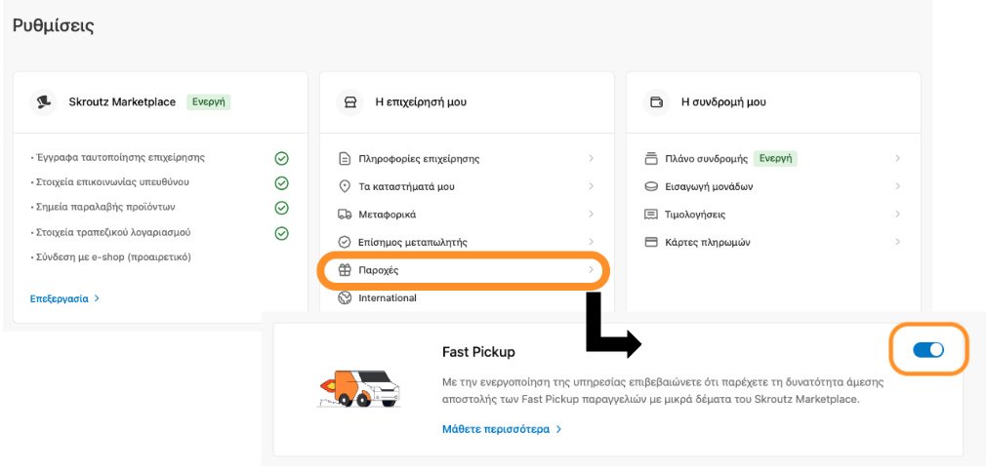Open the Κάρτες πληρωμών chevron arrow
The width and height of the screenshot is (986, 472).
[x=897, y=242]
